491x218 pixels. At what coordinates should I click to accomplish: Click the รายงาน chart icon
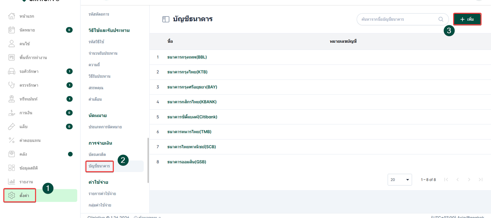(12, 182)
